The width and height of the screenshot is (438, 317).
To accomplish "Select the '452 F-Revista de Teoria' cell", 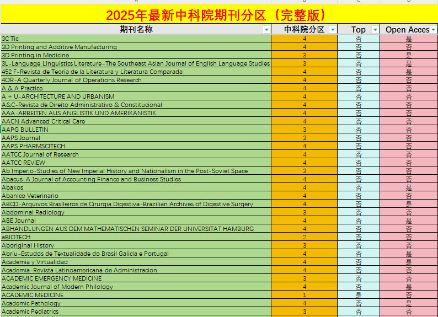I will click(x=136, y=72).
